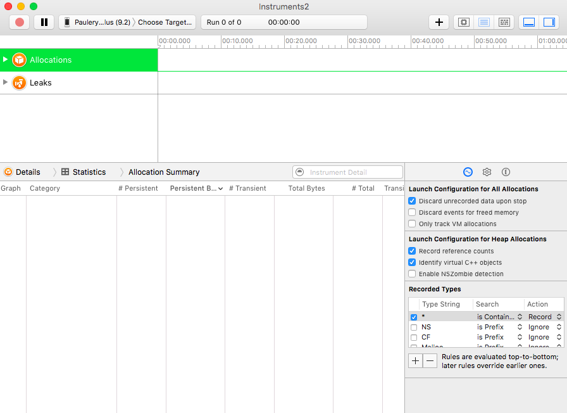The width and height of the screenshot is (567, 413).
Task: Toggle the bottom detail pane
Action: (x=529, y=22)
